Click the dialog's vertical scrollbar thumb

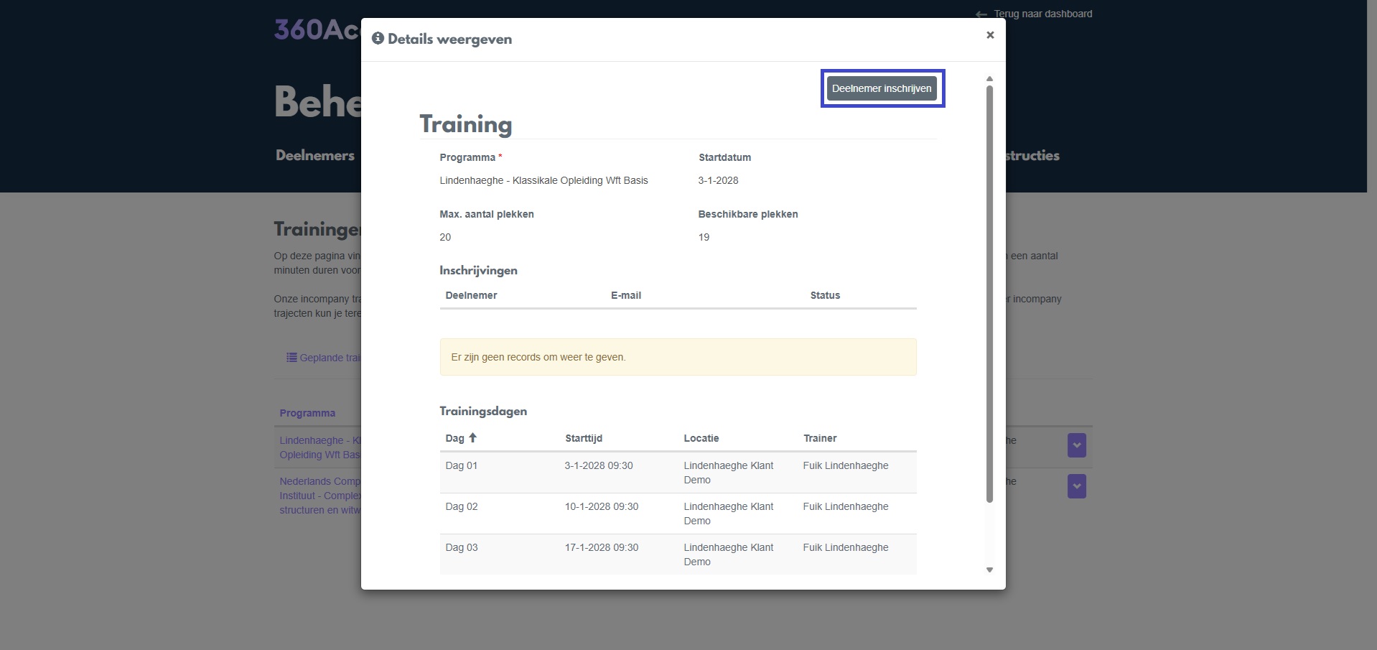click(989, 294)
